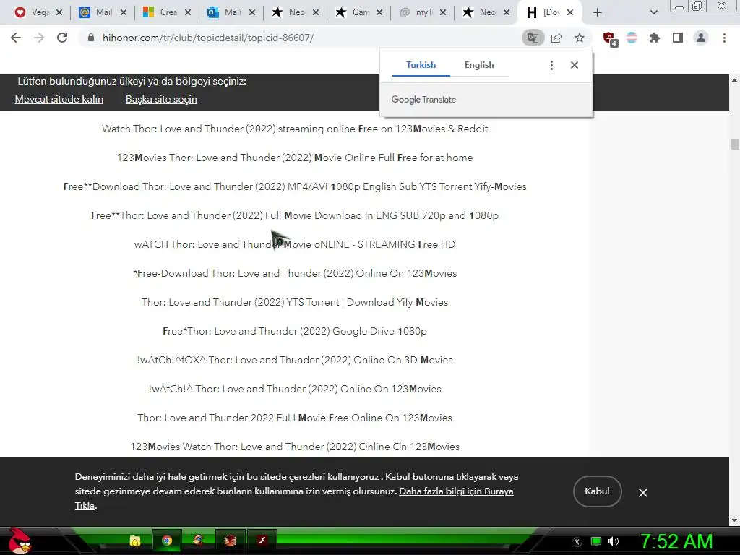
Task: View site security padlock info
Action: pos(91,38)
